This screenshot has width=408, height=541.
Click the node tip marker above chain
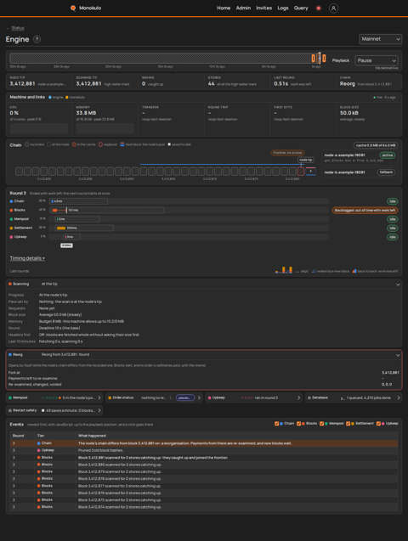(305, 160)
